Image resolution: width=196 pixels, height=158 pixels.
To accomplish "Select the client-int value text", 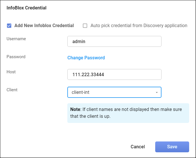I will click(81, 92).
